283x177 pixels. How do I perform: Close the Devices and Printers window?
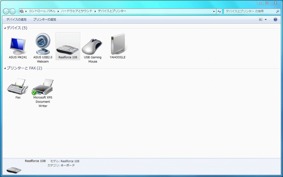(x=276, y=3)
